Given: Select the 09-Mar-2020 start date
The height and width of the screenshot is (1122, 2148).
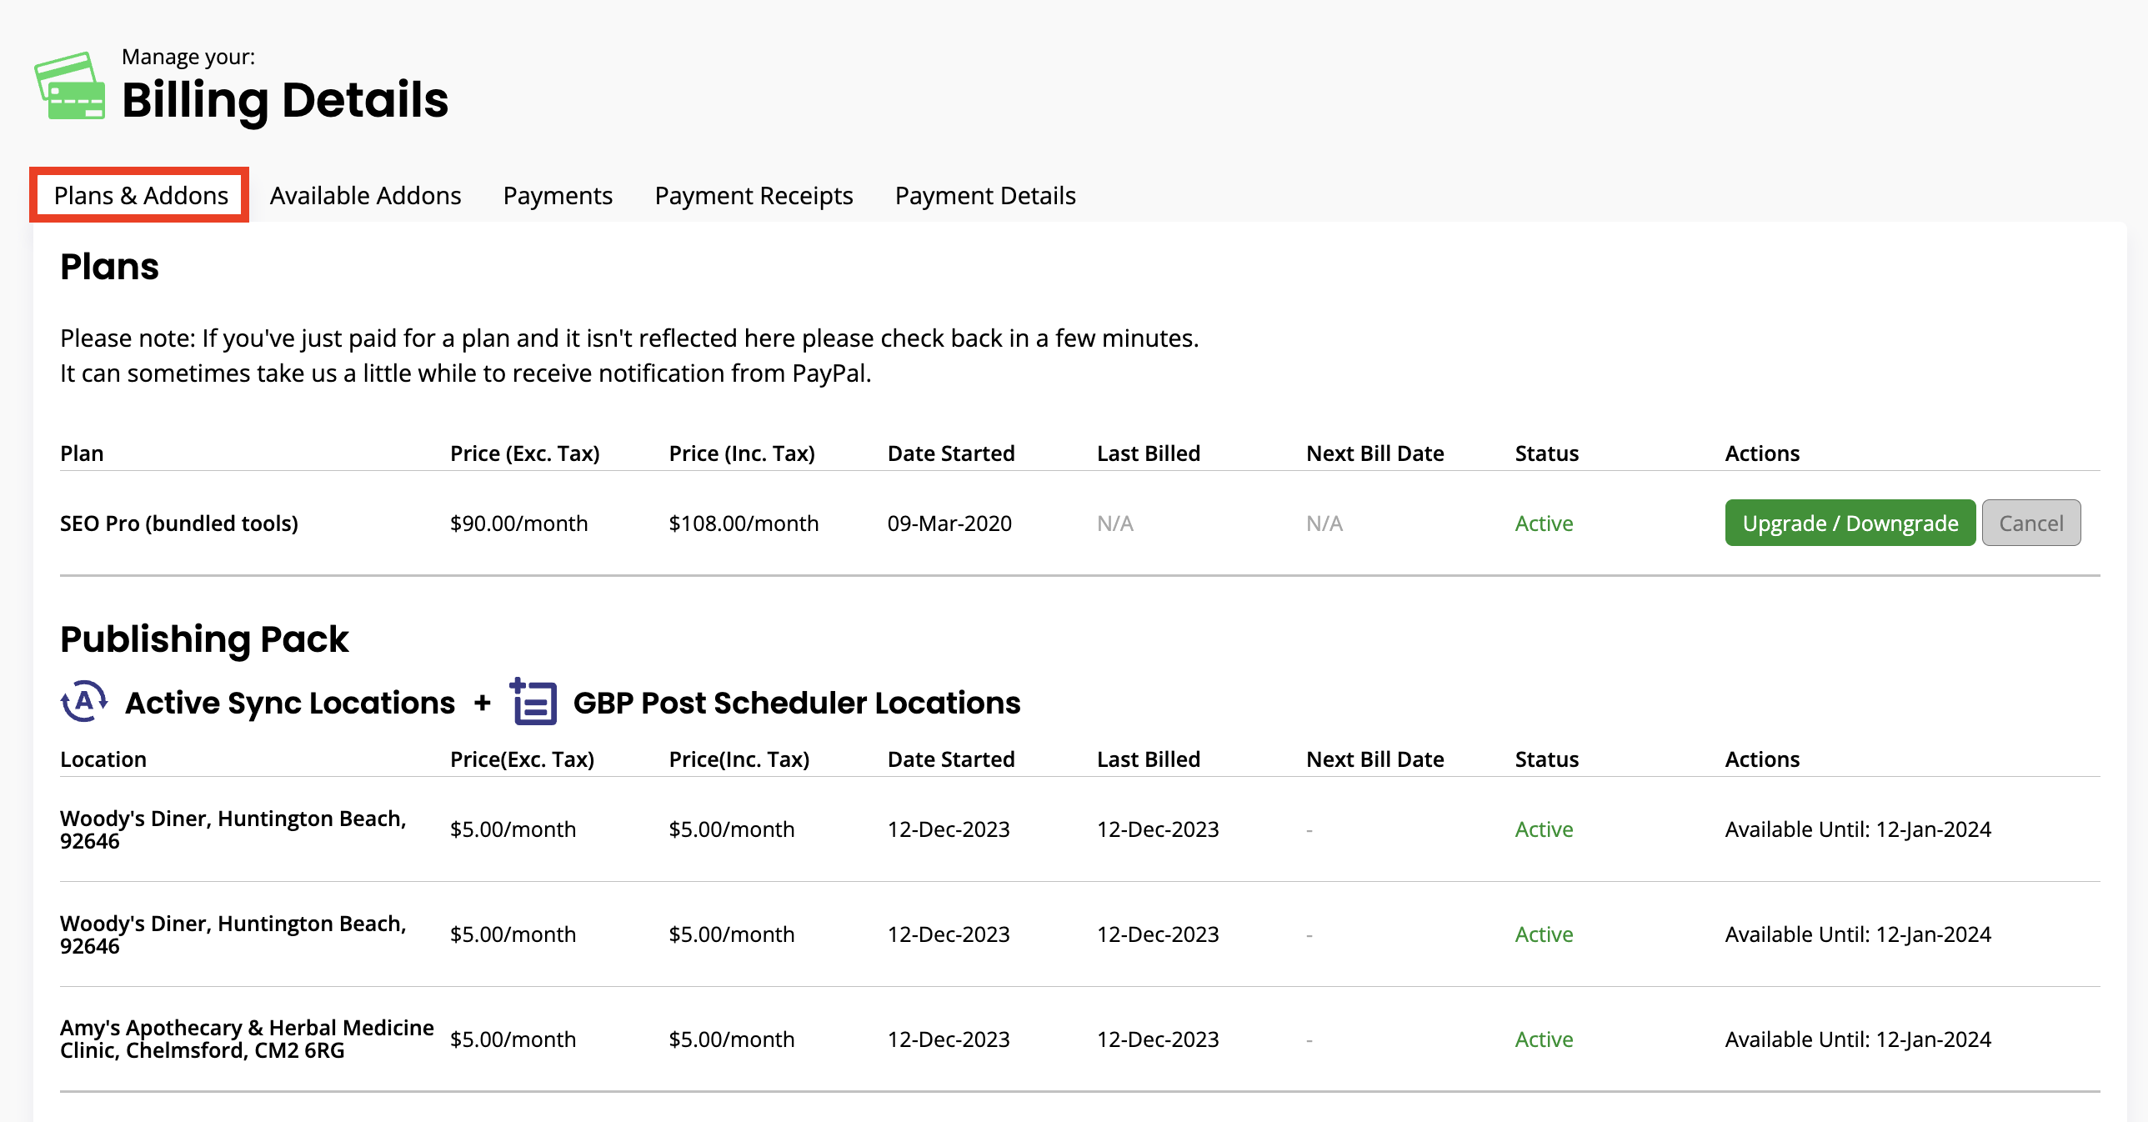Looking at the screenshot, I should tap(949, 523).
